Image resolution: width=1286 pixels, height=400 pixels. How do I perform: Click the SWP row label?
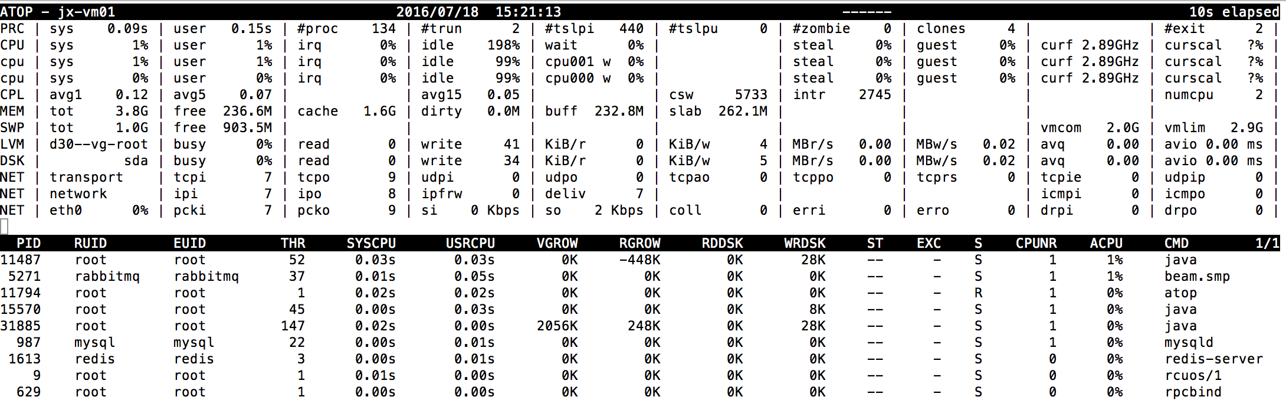point(12,127)
